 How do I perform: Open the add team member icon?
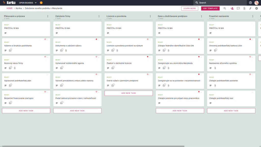[232, 8]
